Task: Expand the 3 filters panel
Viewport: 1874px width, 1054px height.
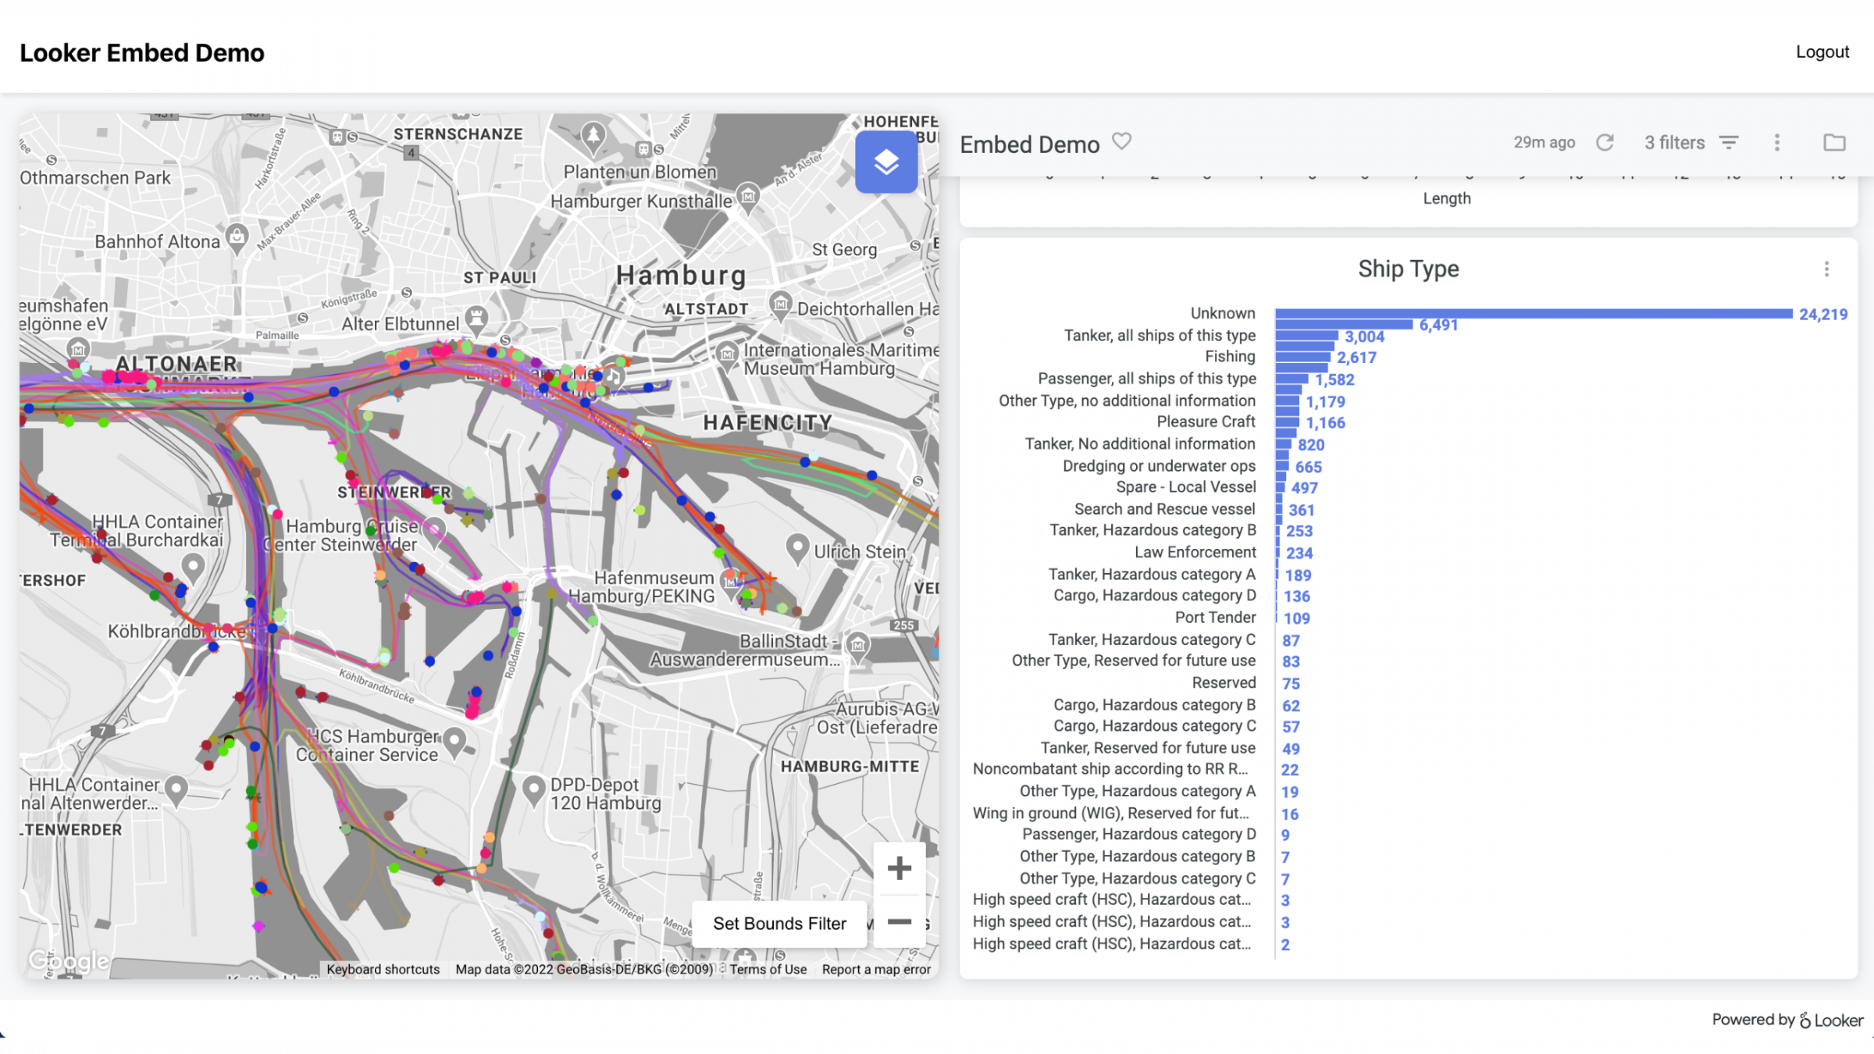Action: pos(1673,142)
